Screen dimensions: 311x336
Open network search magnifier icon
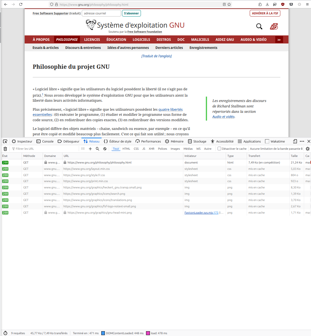point(97,149)
